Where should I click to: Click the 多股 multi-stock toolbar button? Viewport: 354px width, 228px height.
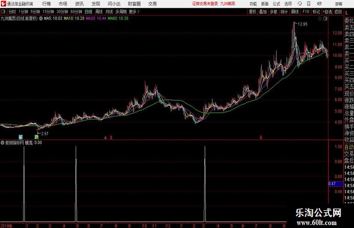[x=273, y=12]
